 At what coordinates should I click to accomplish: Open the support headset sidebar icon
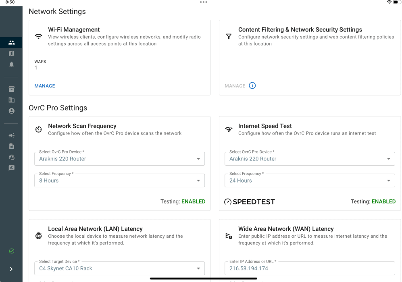click(x=11, y=157)
